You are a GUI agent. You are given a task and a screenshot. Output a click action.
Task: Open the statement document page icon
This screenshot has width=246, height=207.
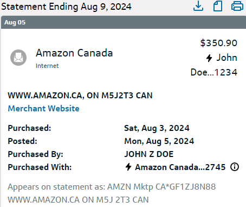point(218,6)
